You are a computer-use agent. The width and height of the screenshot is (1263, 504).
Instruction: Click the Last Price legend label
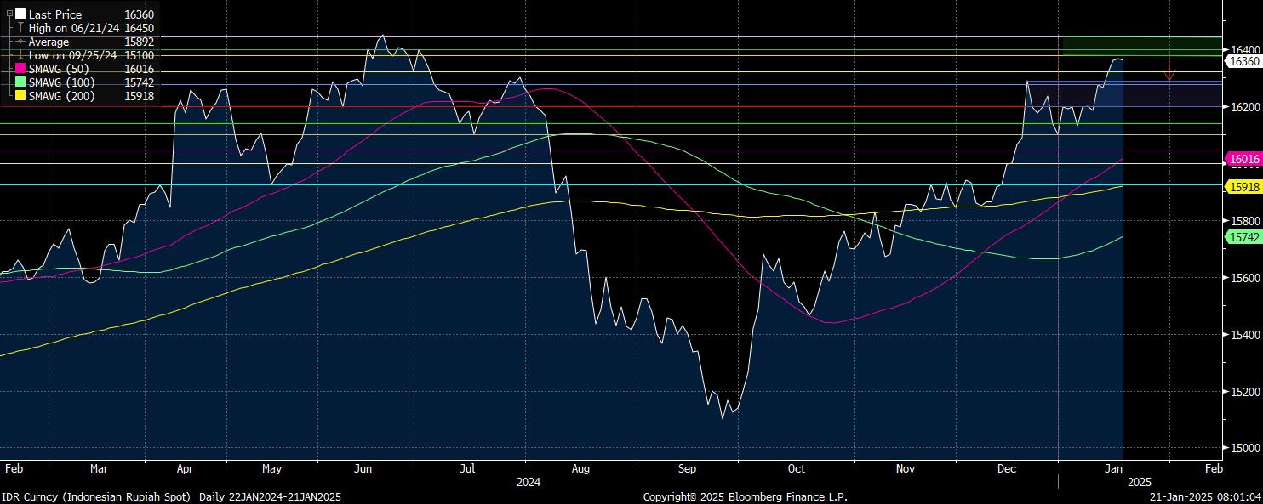coord(55,14)
